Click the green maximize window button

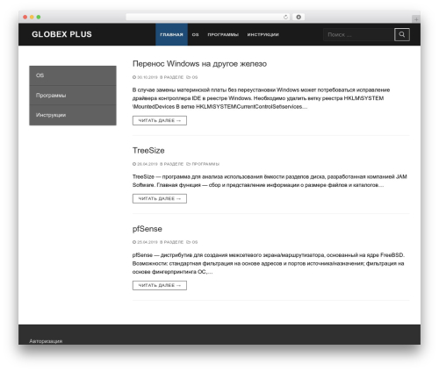(x=39, y=17)
